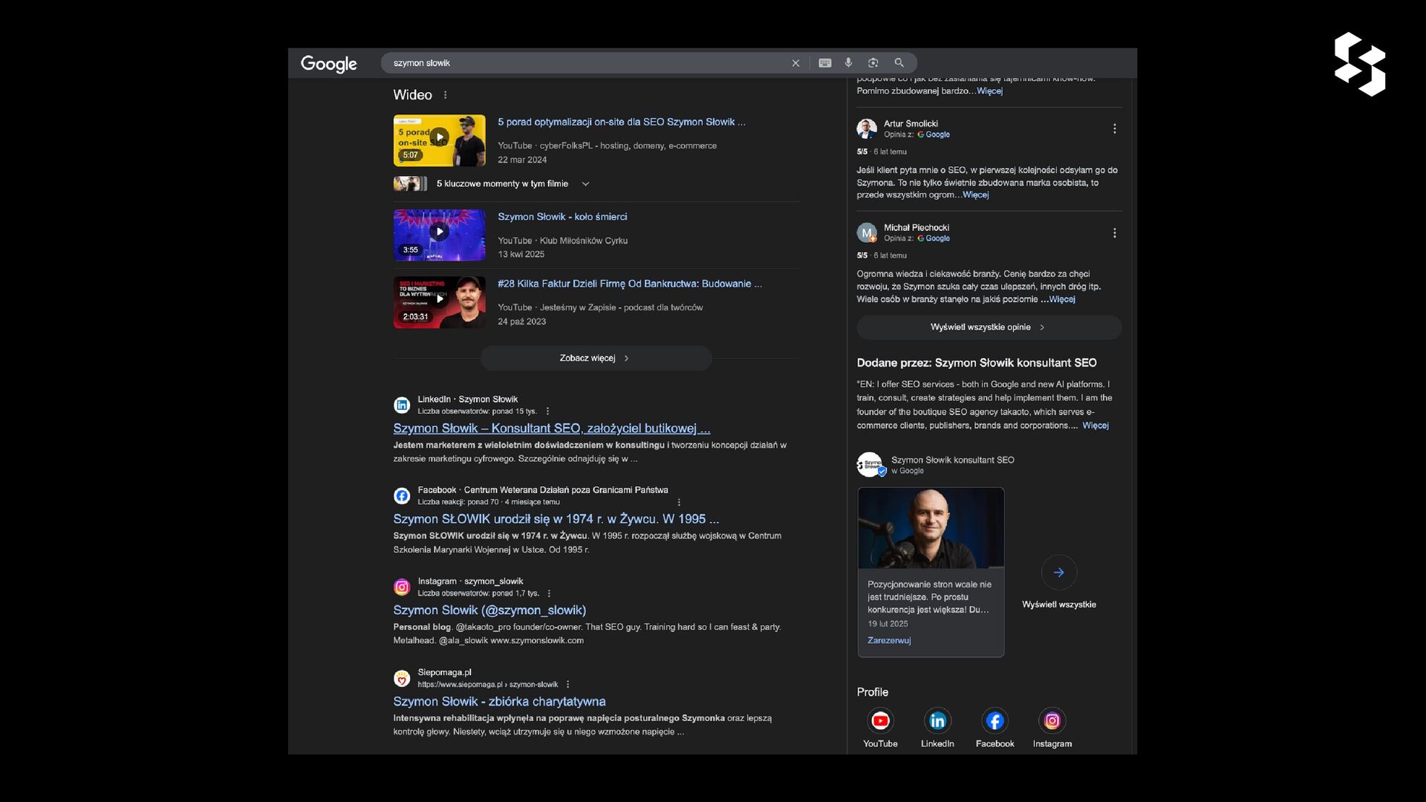The width and height of the screenshot is (1426, 802).
Task: Expand Więcej in Dodane przez description
Action: click(x=1095, y=426)
